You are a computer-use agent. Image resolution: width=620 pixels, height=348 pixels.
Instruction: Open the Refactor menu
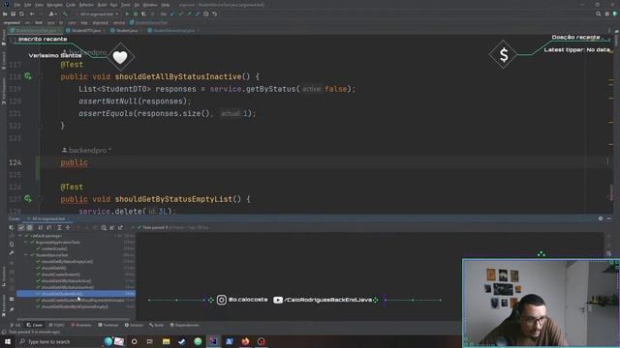click(86, 5)
